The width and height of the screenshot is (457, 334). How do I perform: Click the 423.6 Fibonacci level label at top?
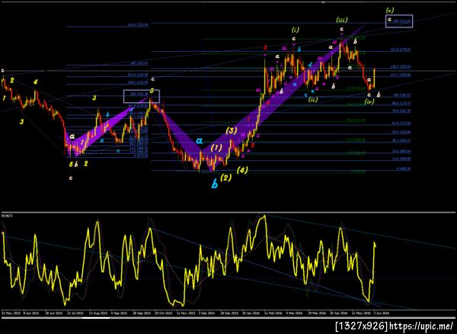click(138, 25)
